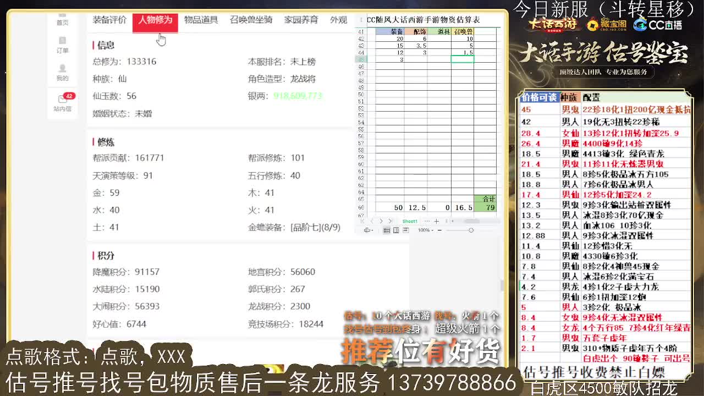Open 站内信 messages with 42 badge
704x396 pixels.
(x=63, y=102)
